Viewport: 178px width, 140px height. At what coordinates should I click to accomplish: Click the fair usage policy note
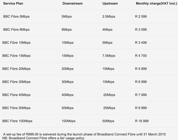tap(43, 138)
